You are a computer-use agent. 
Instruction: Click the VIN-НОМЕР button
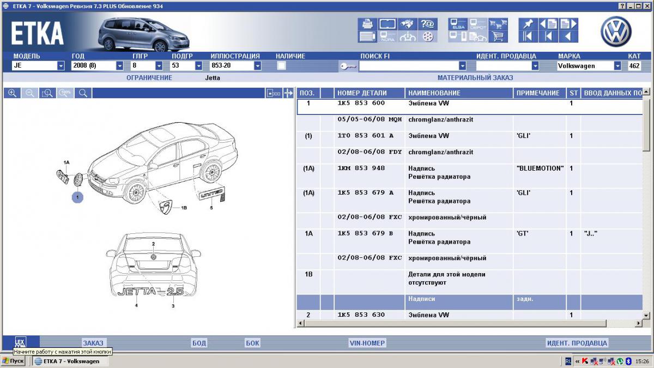pyautogui.click(x=367, y=343)
